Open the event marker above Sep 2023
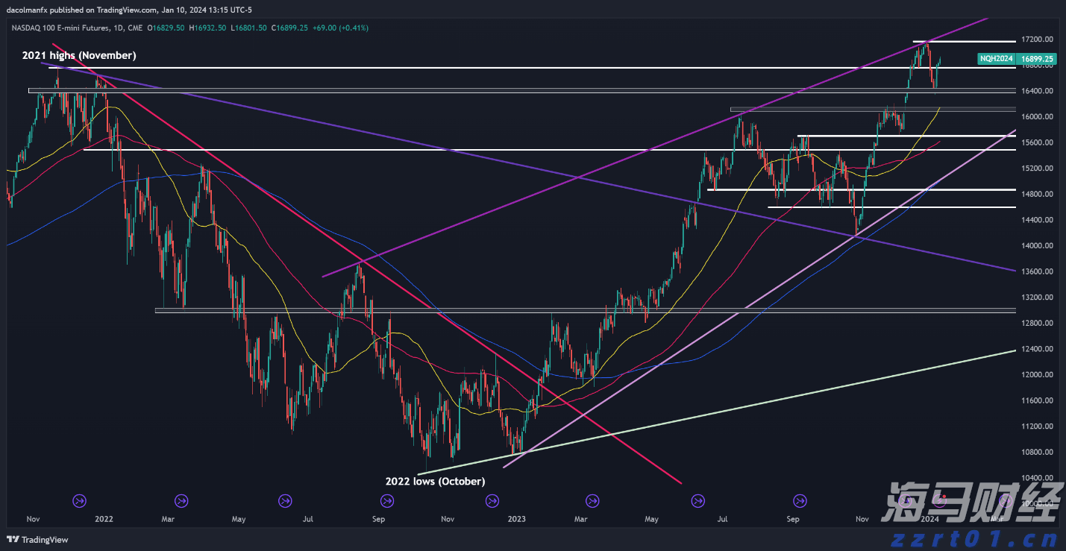This screenshot has height=551, width=1066. click(x=800, y=500)
